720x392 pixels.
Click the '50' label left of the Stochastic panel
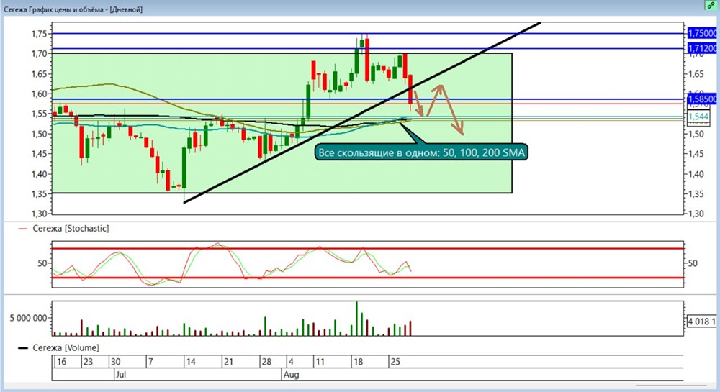[x=42, y=263]
